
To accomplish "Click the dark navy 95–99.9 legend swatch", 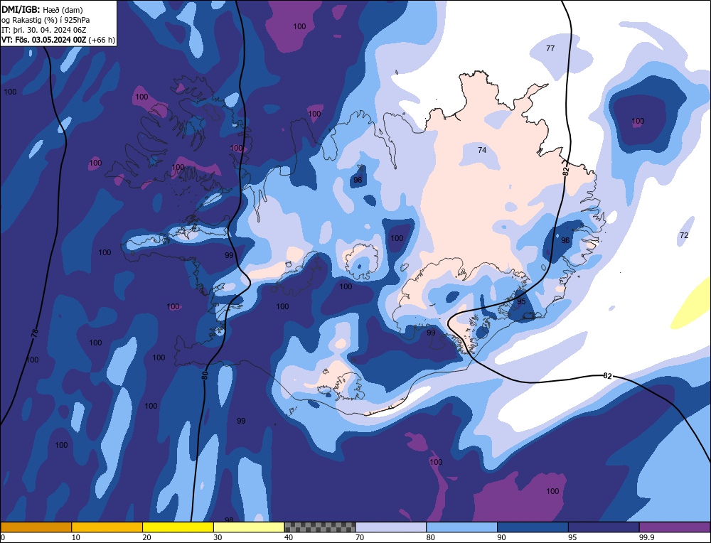I will pyautogui.click(x=604, y=527).
